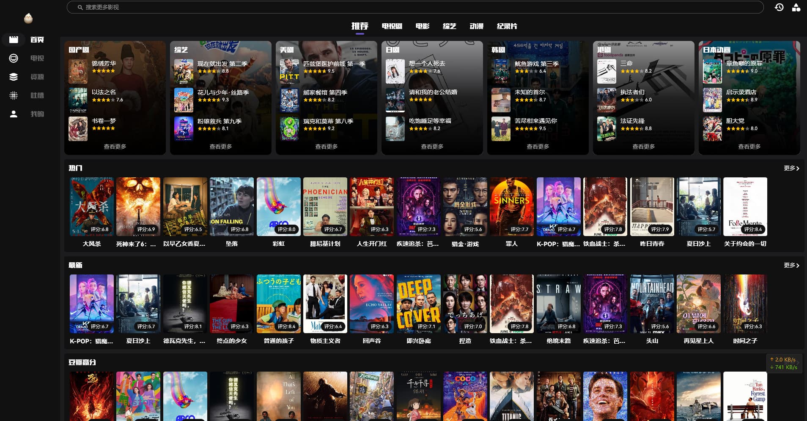Open the Titanic poster in 豆瓣高分

point(512,396)
